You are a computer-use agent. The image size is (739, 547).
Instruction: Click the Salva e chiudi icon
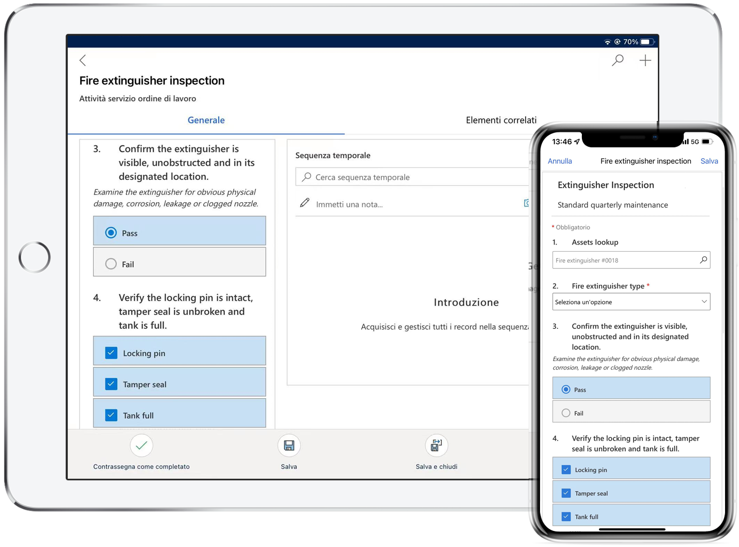pos(436,445)
